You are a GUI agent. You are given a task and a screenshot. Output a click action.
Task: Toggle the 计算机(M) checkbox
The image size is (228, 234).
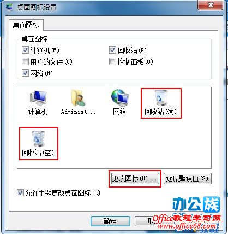pos(25,50)
